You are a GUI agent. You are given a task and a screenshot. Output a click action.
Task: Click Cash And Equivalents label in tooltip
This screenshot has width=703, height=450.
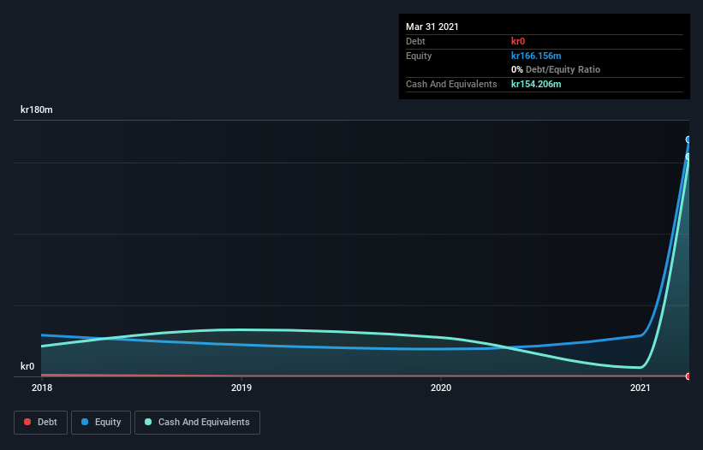(x=451, y=84)
